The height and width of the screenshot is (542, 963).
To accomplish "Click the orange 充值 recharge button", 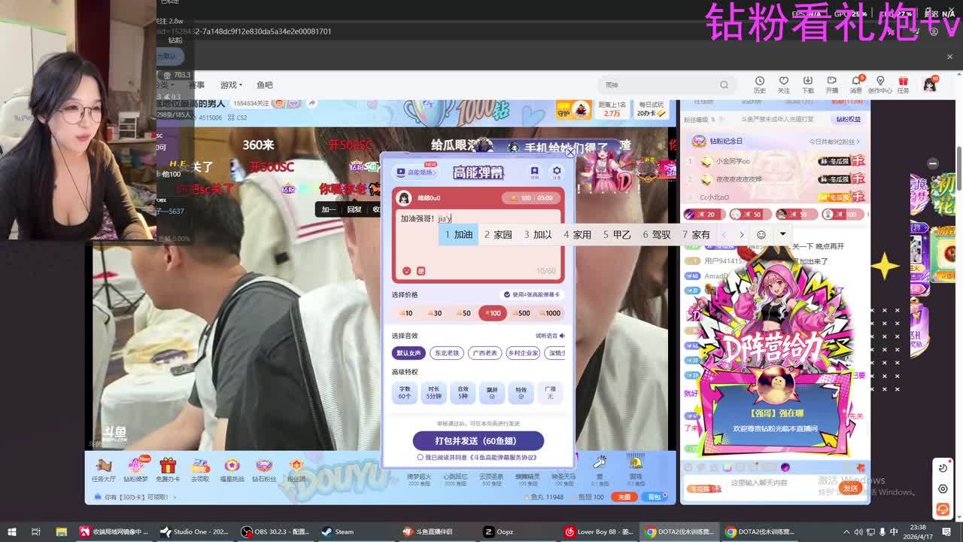I will pos(624,497).
